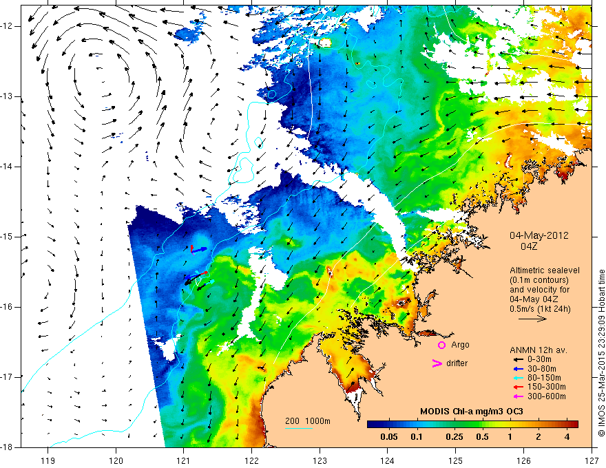This screenshot has height=468, width=606.
Task: Click the magenta drifter arrowhead legend symbol
Action: (x=437, y=363)
